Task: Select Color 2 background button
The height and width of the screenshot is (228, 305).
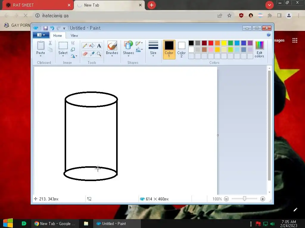Action: pos(181,50)
